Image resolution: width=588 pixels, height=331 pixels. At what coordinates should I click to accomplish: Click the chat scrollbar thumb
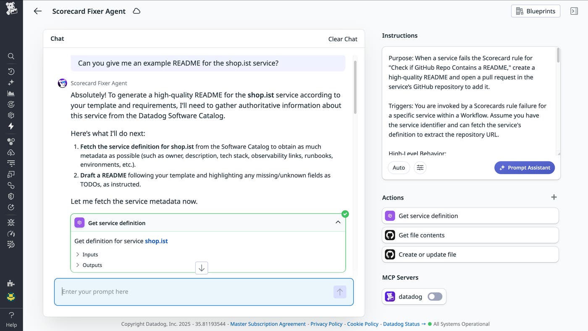[x=355, y=87]
